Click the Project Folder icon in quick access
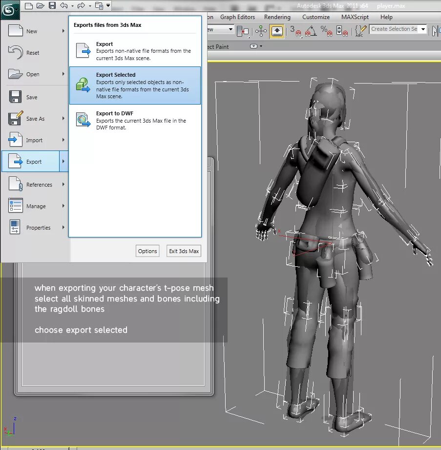 coord(99,5)
